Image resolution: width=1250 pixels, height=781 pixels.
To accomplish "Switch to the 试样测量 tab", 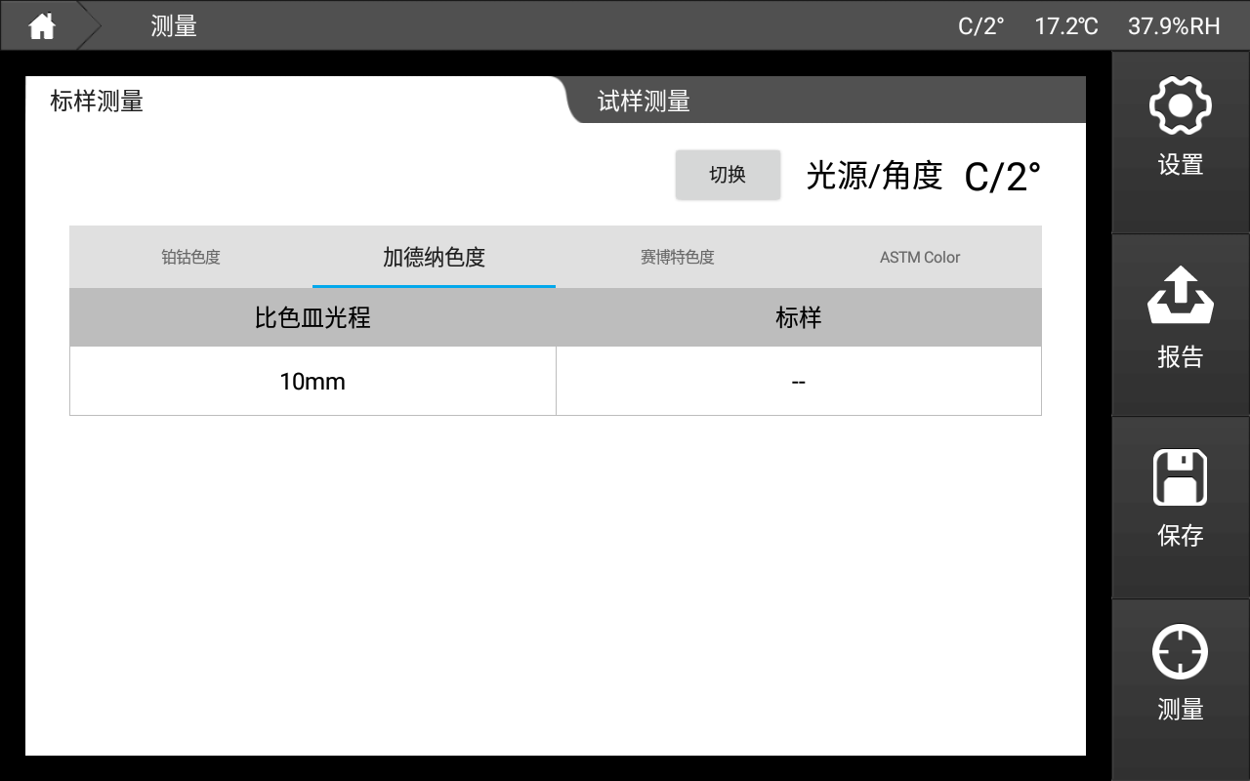I will click(644, 101).
